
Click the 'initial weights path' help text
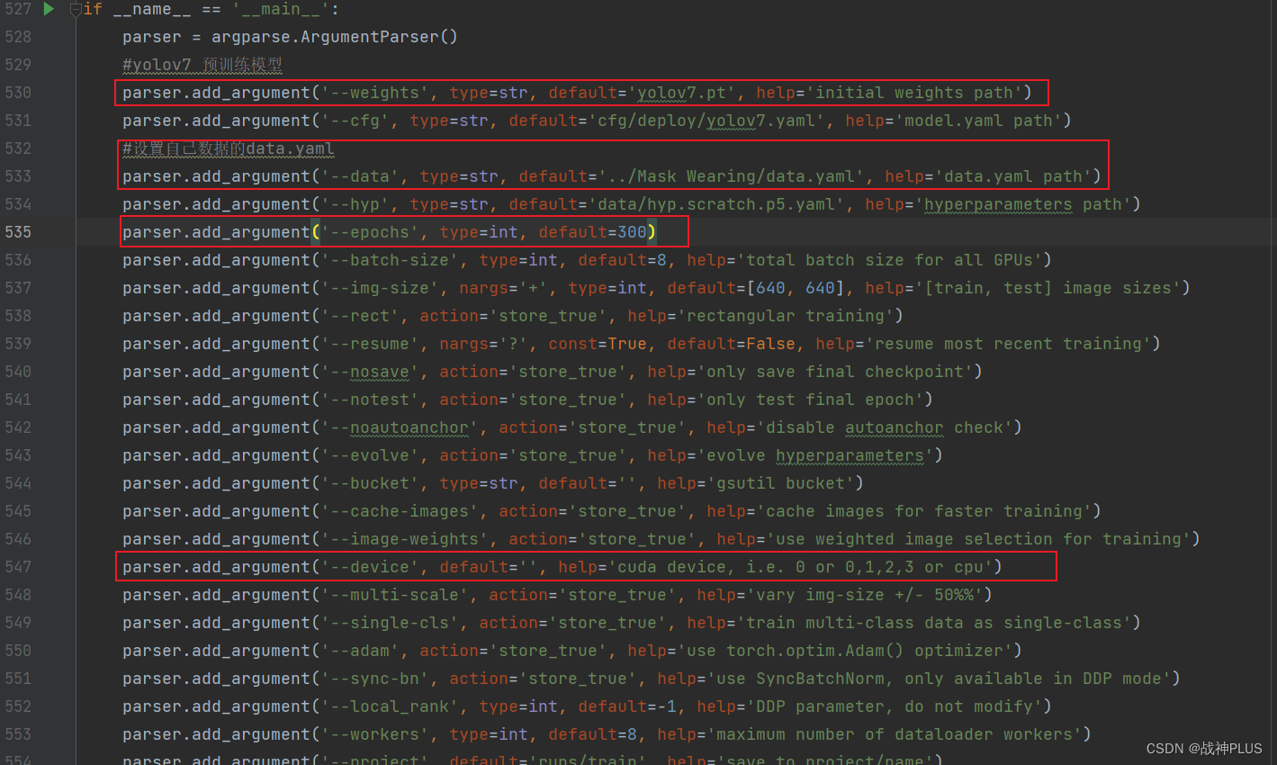pos(913,93)
